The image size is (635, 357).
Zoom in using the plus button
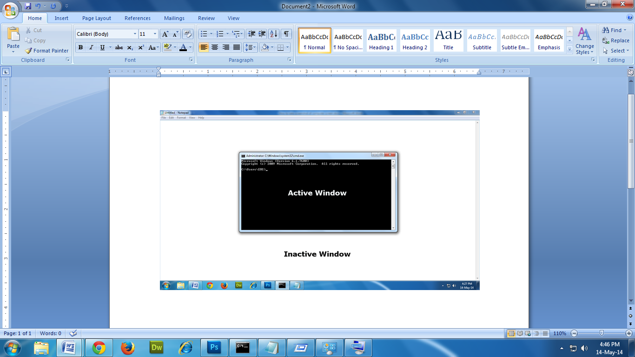tap(629, 333)
